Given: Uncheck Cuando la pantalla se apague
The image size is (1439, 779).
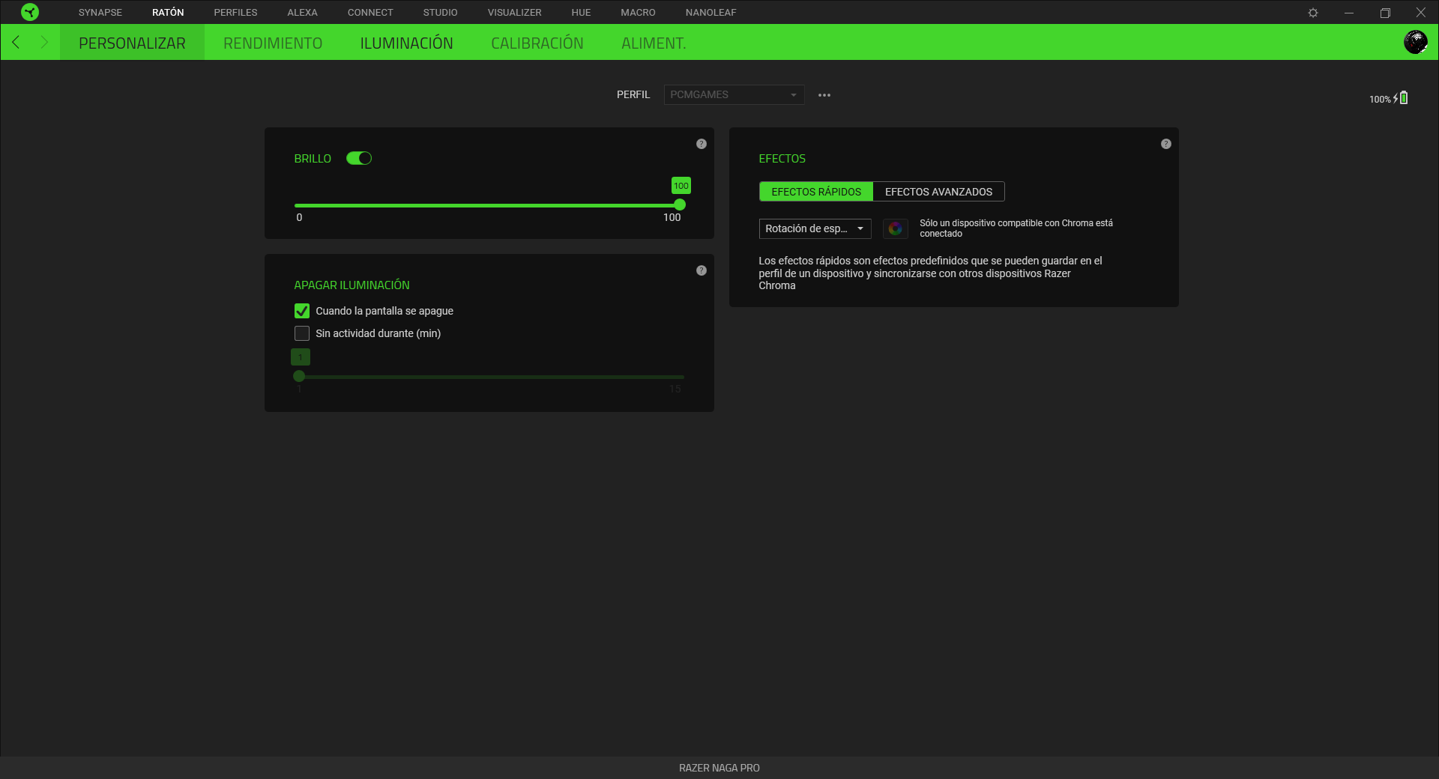Looking at the screenshot, I should (x=302, y=311).
